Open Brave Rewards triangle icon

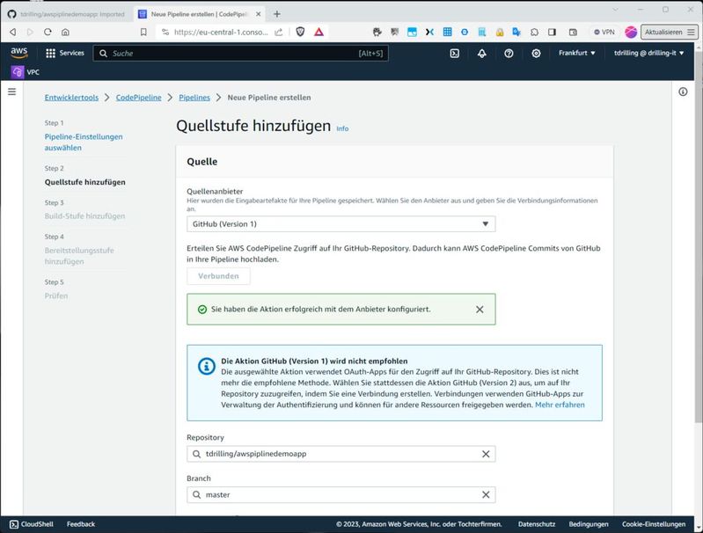(x=319, y=32)
